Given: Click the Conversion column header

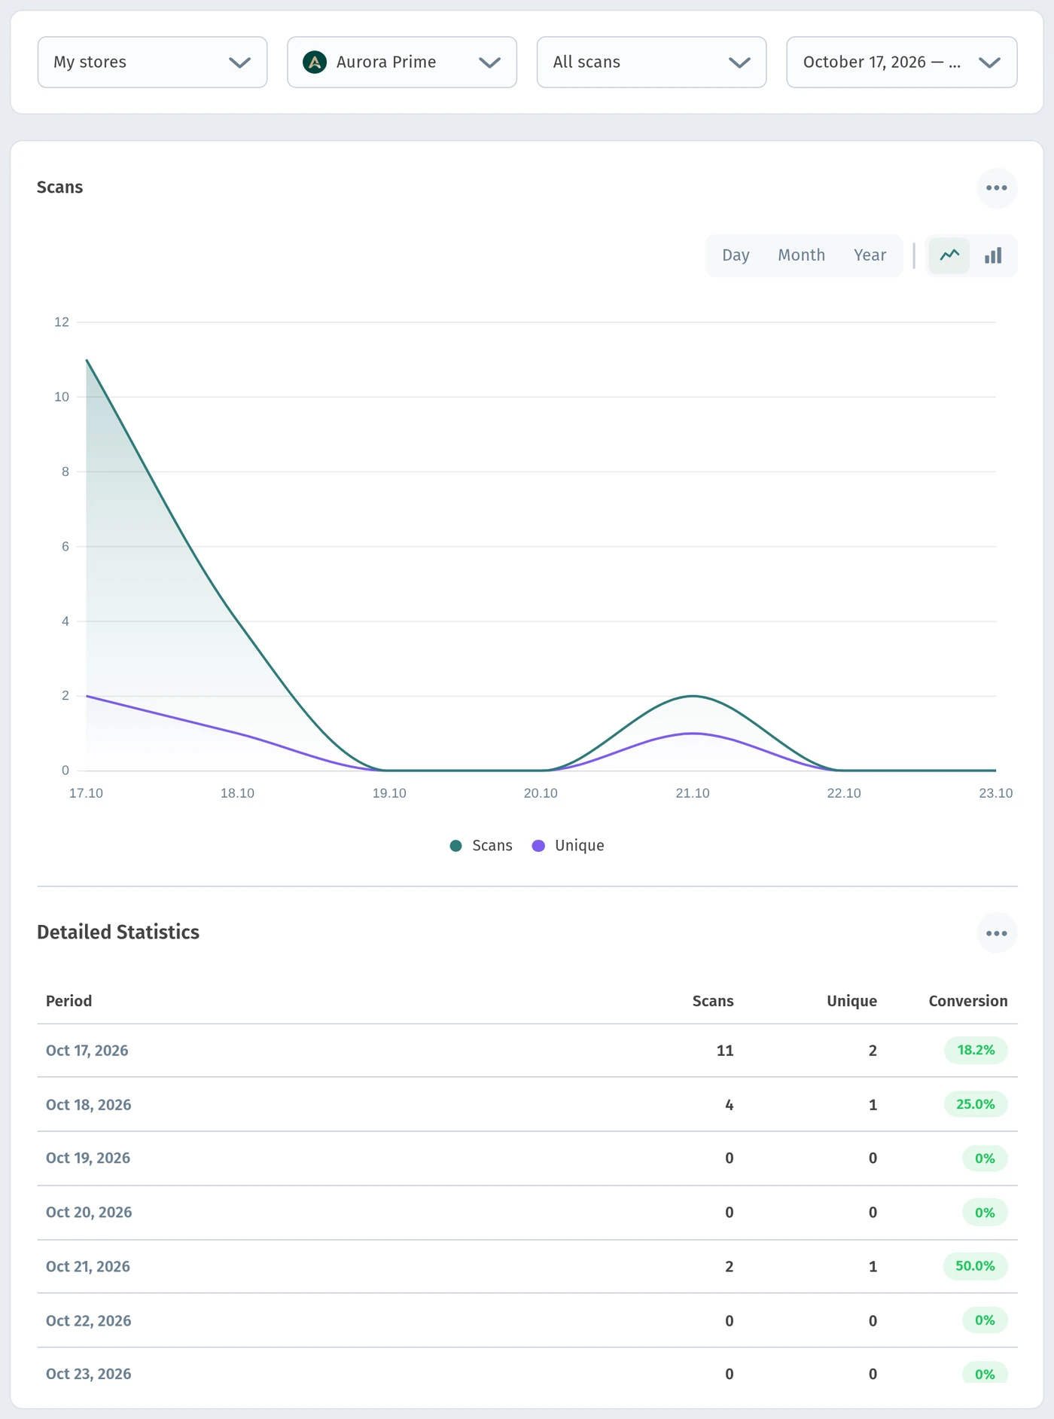Looking at the screenshot, I should [x=967, y=1001].
